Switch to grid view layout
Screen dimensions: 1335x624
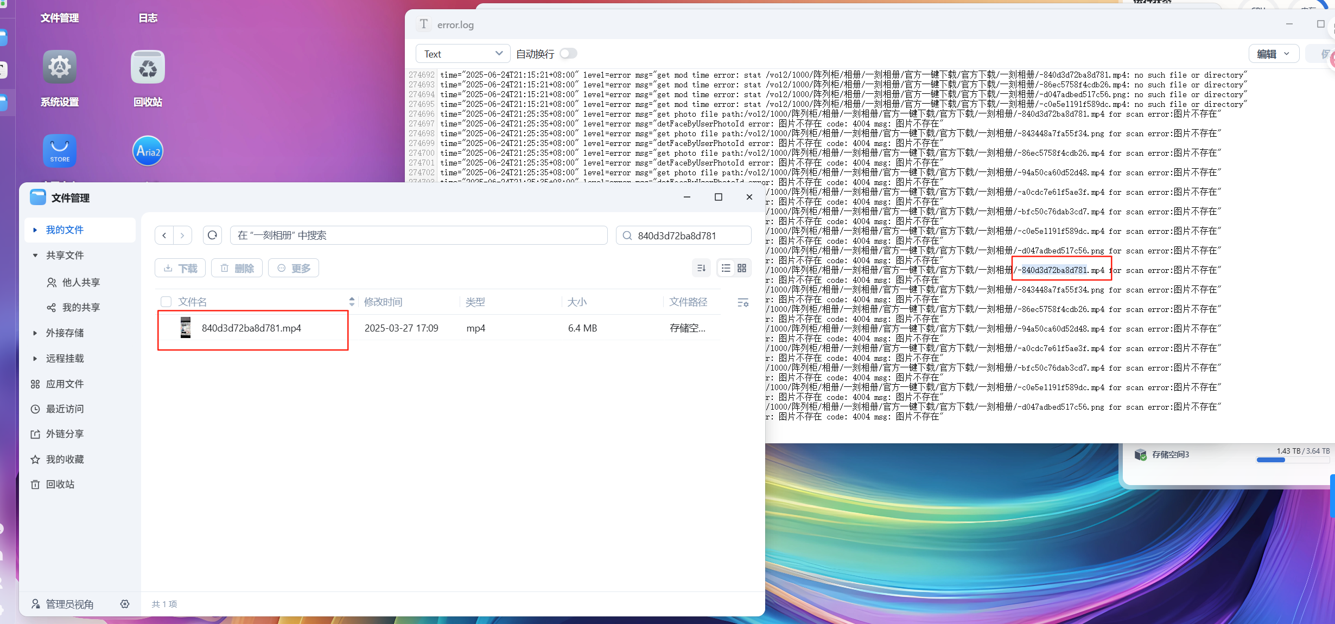pos(742,268)
